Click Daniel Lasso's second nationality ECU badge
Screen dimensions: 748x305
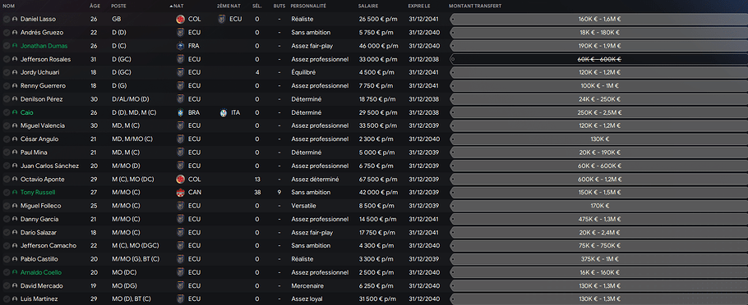(x=221, y=20)
